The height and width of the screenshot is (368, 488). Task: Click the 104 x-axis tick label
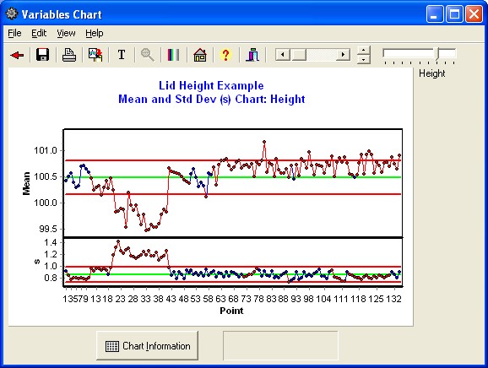tap(323, 299)
